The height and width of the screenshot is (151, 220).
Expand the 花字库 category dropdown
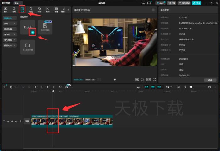click(x=10, y=34)
